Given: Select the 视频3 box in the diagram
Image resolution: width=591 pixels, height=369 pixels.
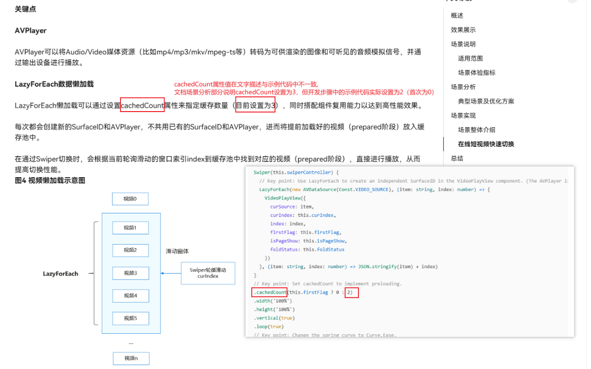Looking at the screenshot, I should pos(131,273).
